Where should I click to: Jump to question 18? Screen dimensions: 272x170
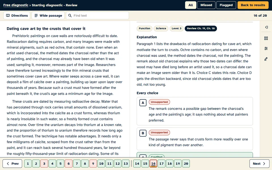tap(170, 163)
